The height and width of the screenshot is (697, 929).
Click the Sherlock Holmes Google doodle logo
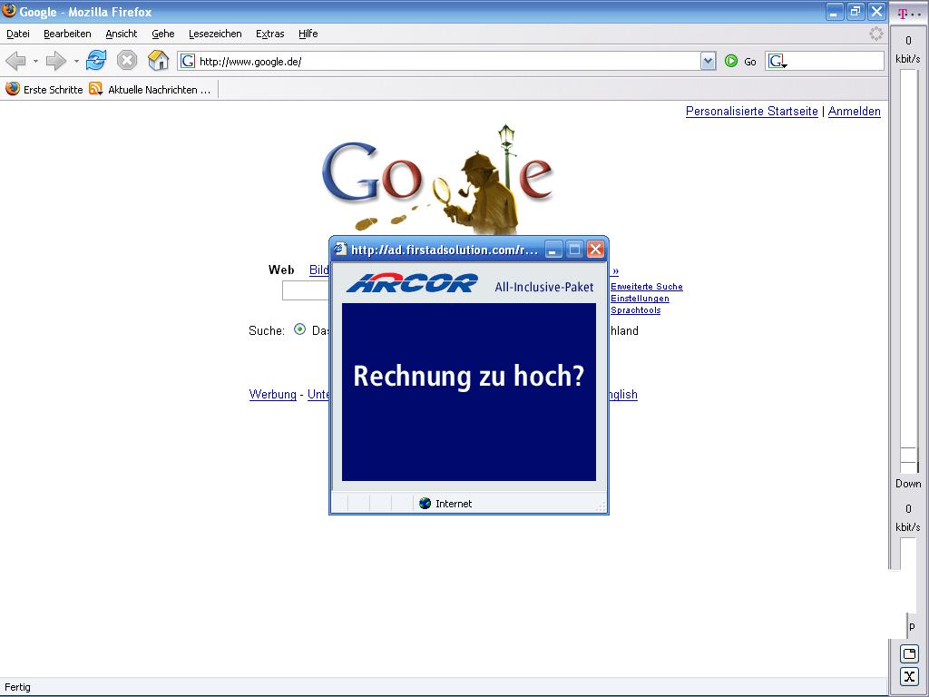point(437,179)
